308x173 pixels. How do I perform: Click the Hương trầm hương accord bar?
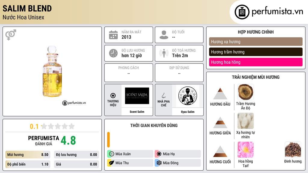click(x=256, y=52)
